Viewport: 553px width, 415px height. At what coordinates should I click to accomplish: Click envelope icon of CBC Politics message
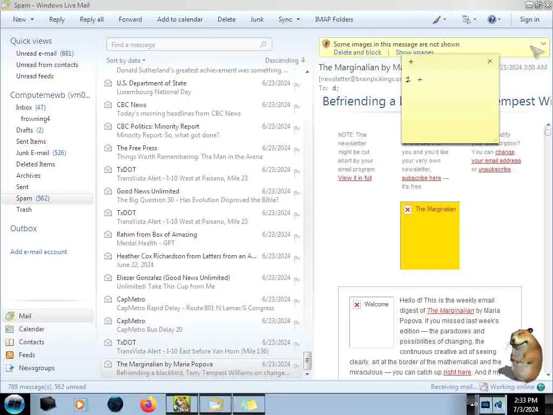pyautogui.click(x=108, y=126)
